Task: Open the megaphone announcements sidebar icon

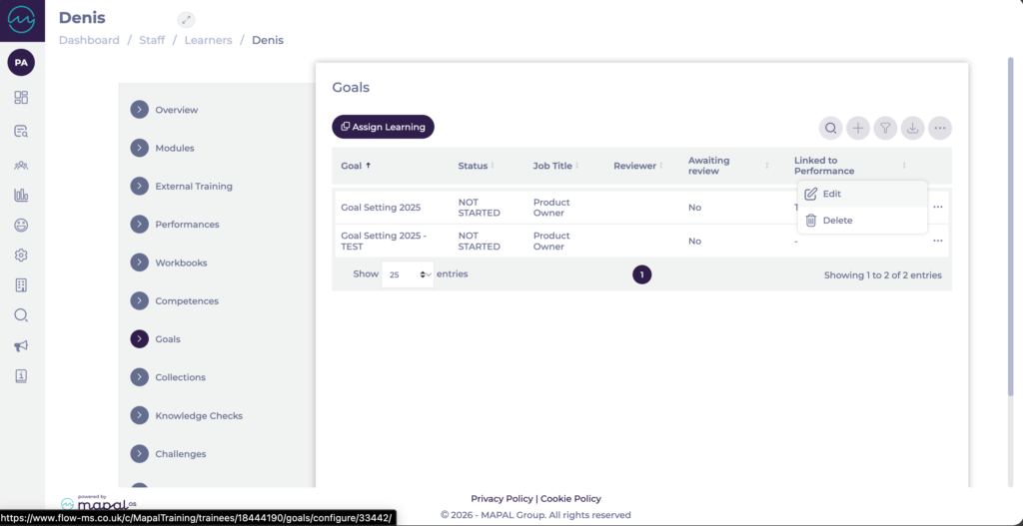Action: (x=21, y=345)
